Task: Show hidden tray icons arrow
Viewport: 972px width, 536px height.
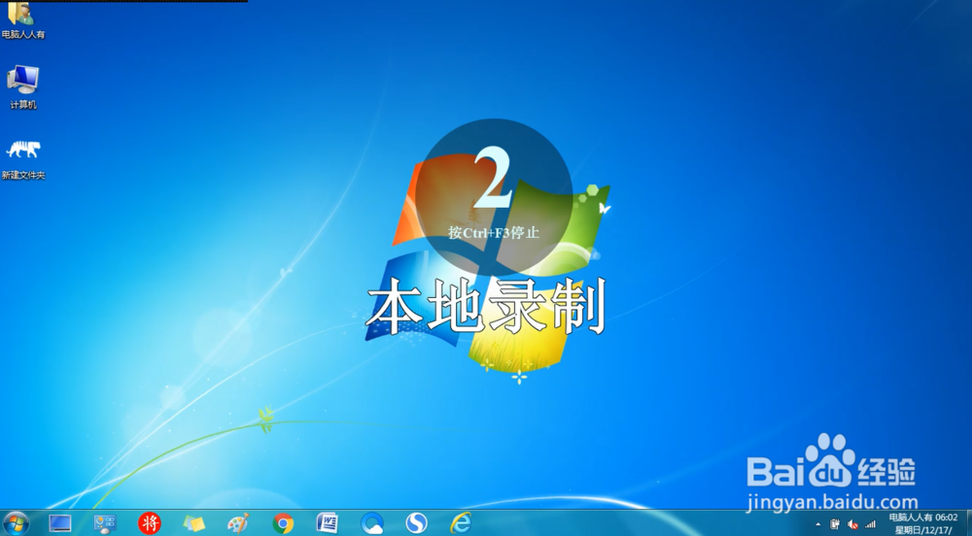Action: (x=818, y=525)
